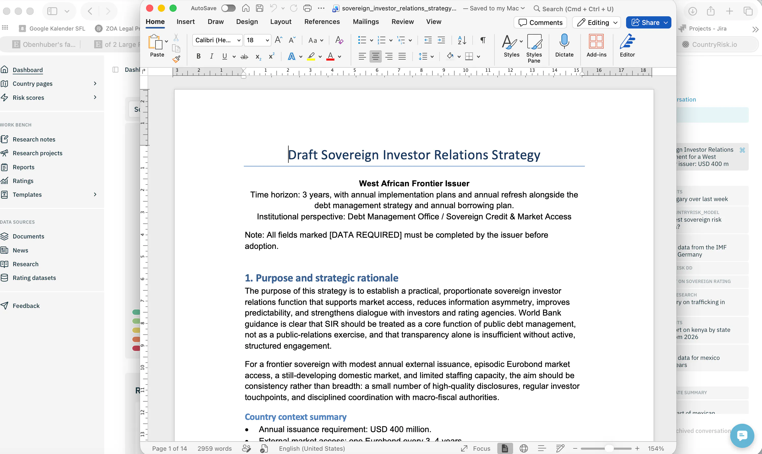Increase font size with the large A icon
The image size is (762, 454).
(278, 40)
